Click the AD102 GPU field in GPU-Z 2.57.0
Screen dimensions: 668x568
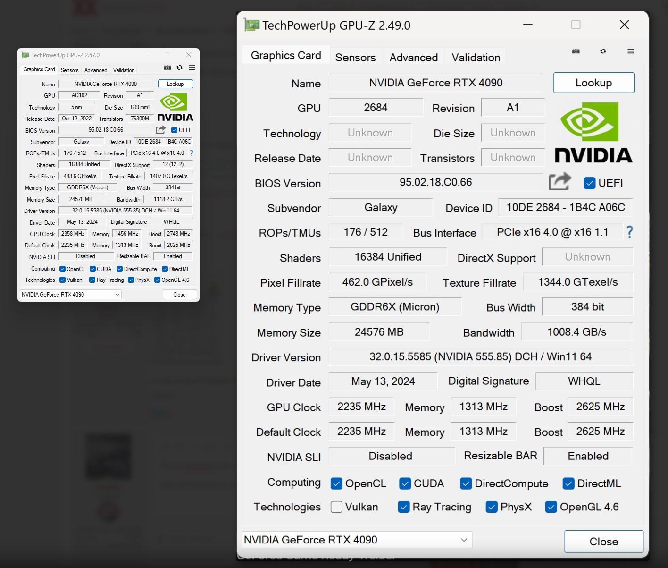click(79, 95)
